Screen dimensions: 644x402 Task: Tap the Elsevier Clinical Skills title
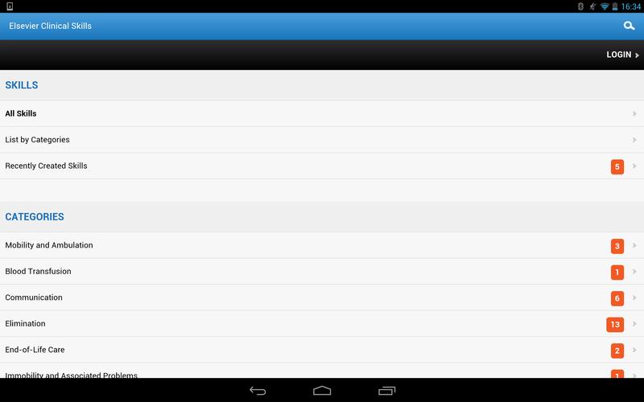point(50,26)
